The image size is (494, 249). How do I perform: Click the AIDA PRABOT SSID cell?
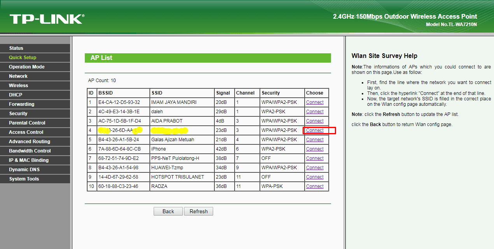pyautogui.click(x=182, y=121)
